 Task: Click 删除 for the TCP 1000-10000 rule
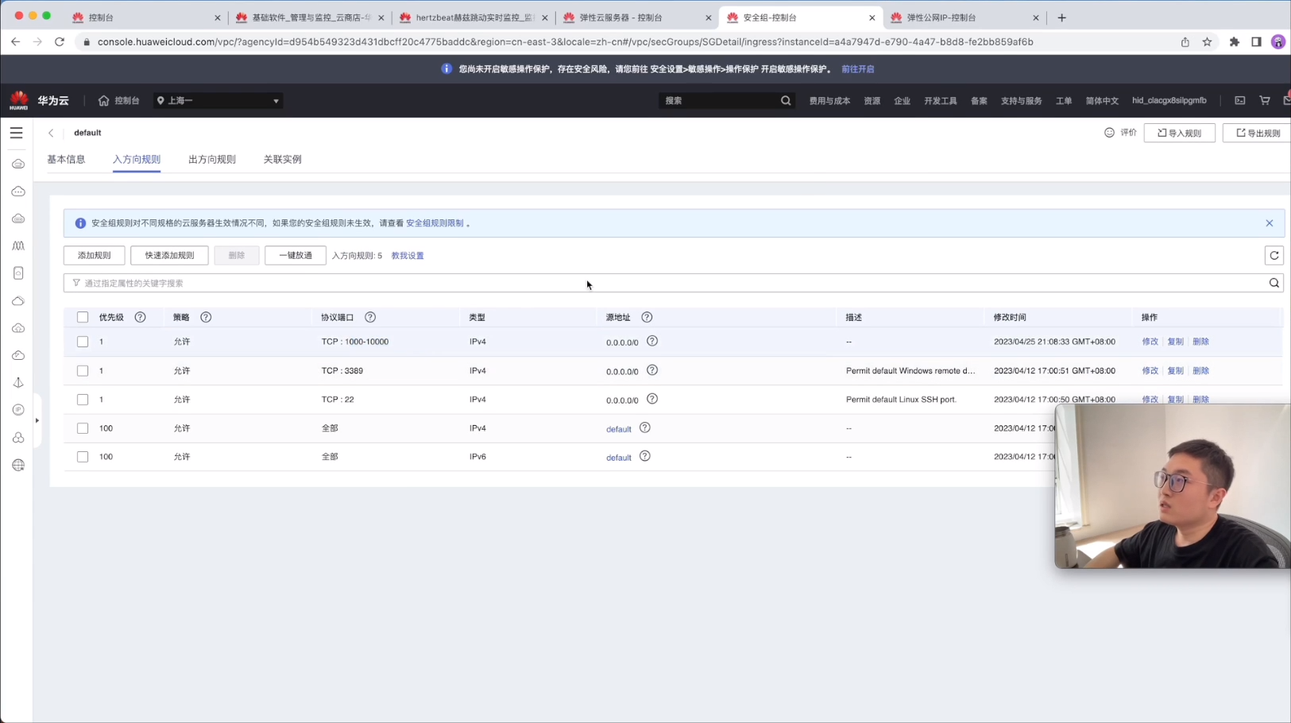(1200, 342)
